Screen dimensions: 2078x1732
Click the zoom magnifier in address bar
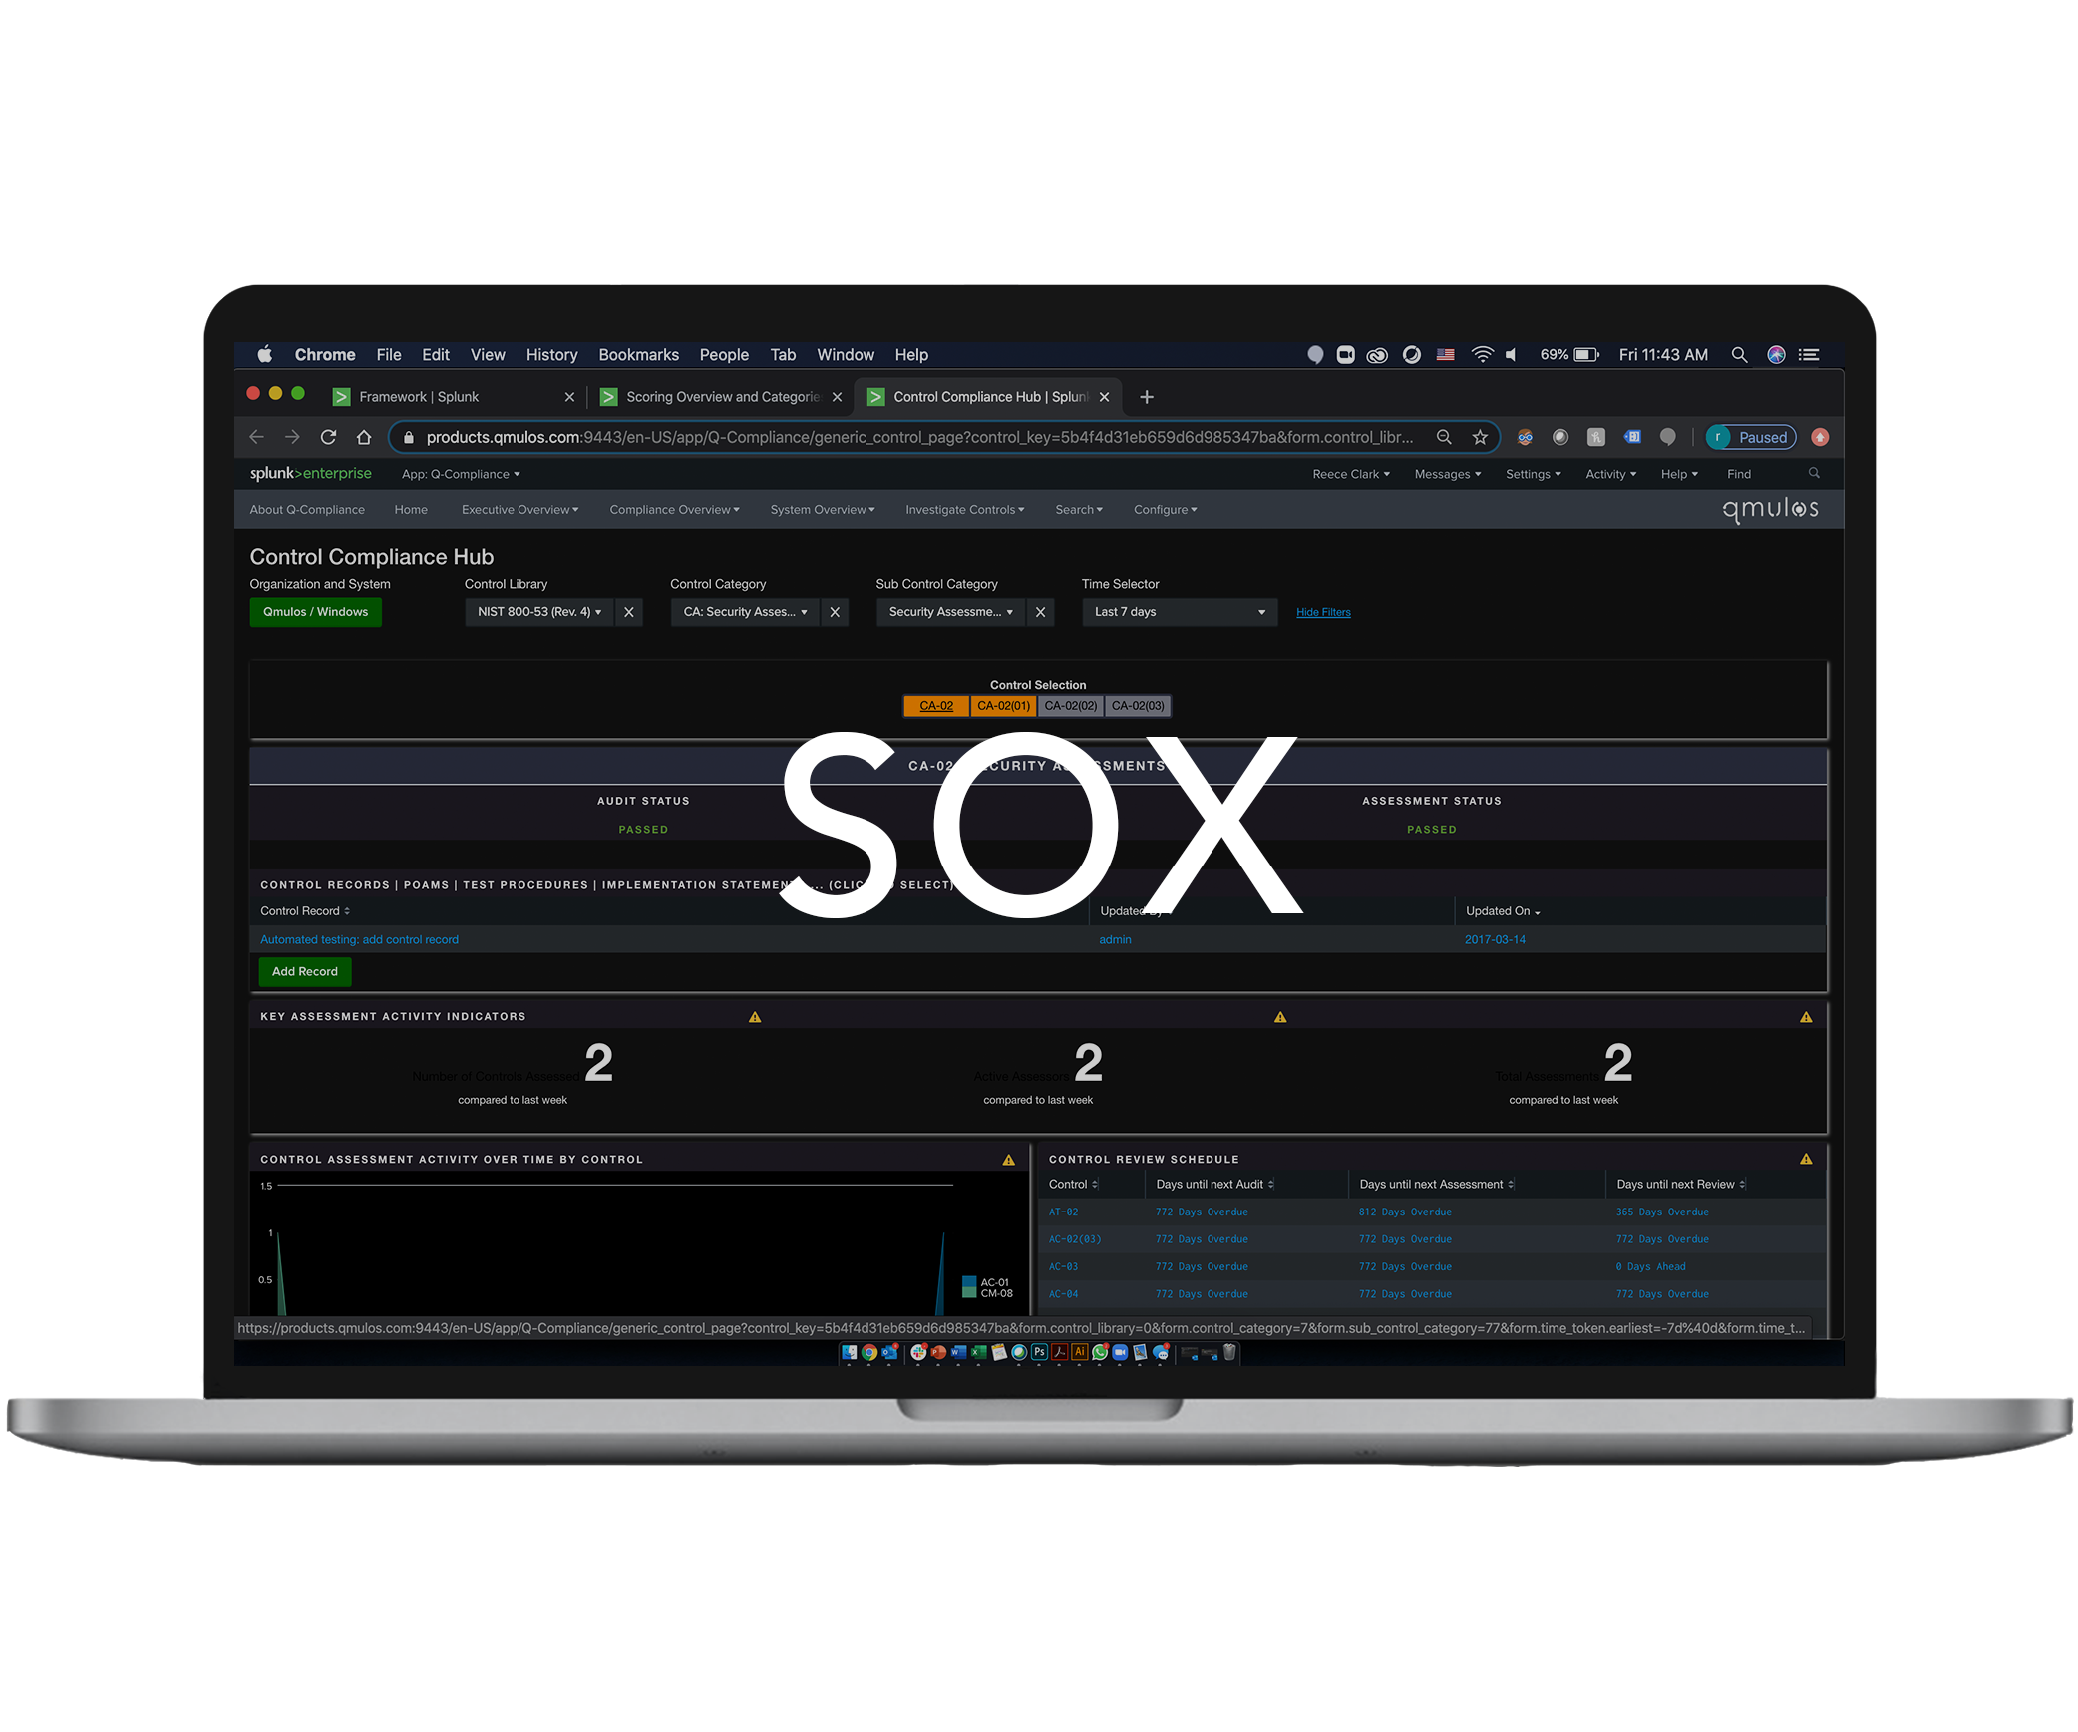point(1443,437)
